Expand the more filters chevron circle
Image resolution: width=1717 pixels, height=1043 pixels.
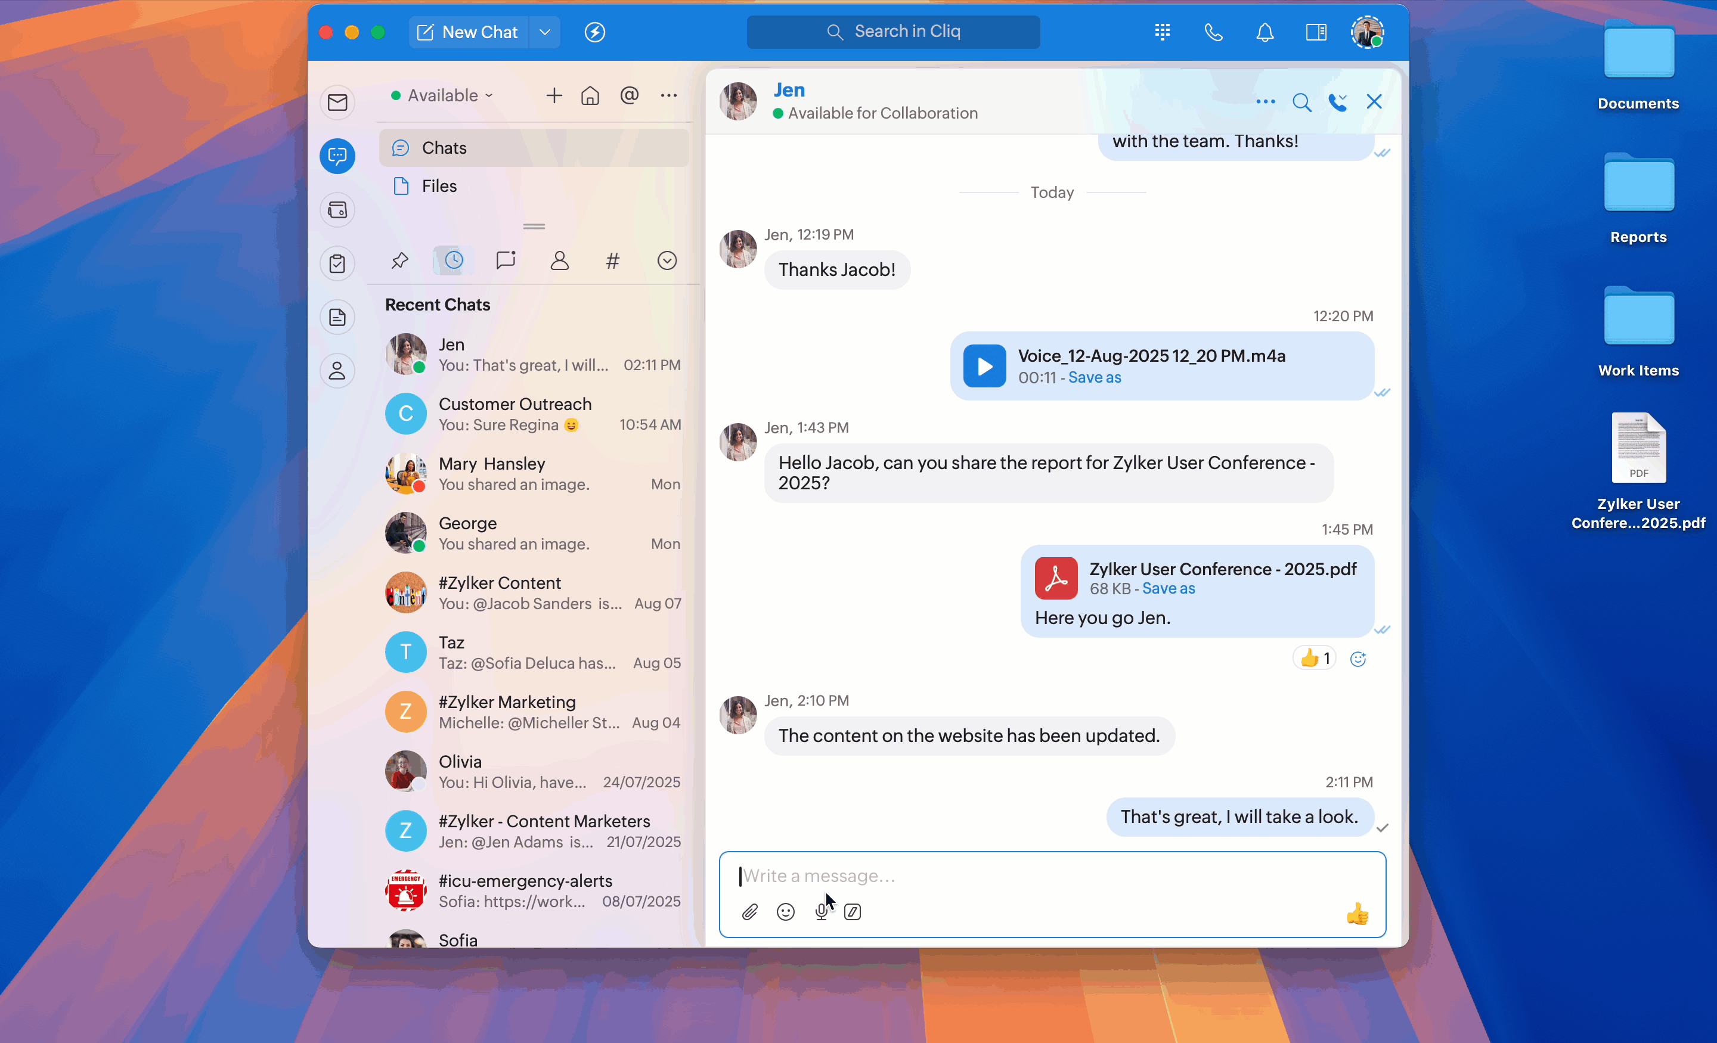(667, 260)
